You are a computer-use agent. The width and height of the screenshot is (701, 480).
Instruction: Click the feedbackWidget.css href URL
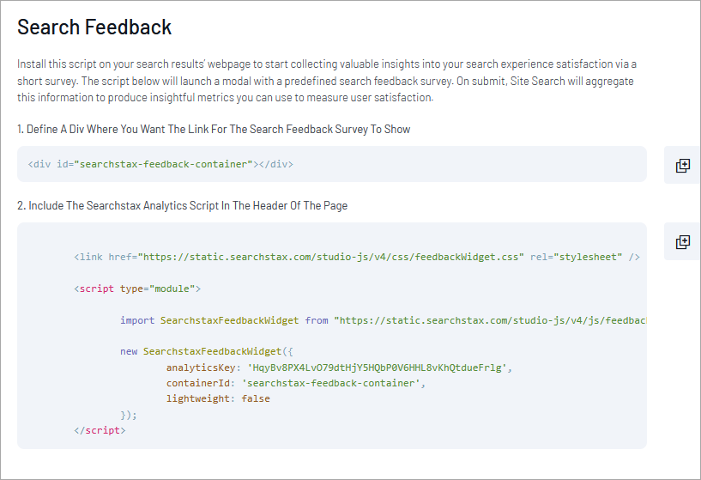pos(331,257)
